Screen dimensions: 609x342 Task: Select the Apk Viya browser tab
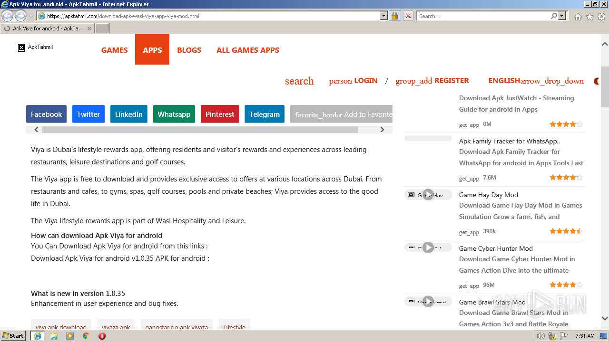tap(48, 28)
